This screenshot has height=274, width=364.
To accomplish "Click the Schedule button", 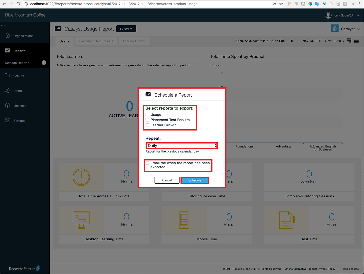I will 195,180.
